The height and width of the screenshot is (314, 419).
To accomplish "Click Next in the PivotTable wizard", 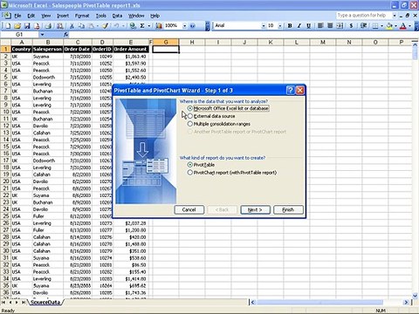I will [255, 209].
